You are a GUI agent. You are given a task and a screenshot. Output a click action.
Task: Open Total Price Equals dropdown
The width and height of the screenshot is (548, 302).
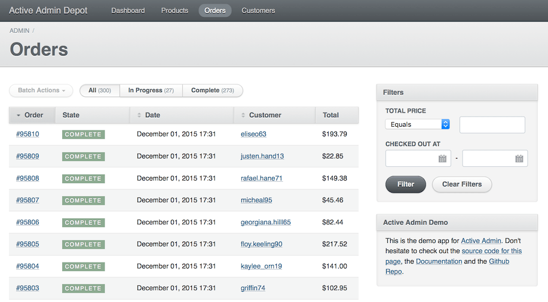417,124
